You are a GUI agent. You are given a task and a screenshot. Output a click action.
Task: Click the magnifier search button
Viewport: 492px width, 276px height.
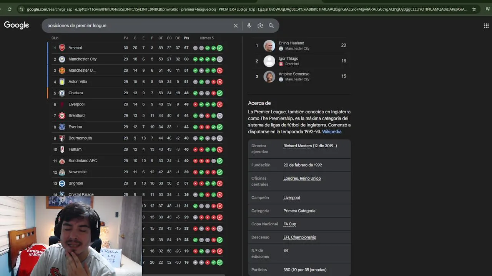point(271,26)
